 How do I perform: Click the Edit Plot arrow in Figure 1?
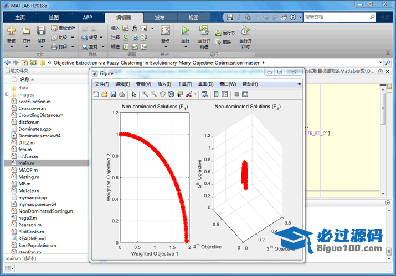133,94
